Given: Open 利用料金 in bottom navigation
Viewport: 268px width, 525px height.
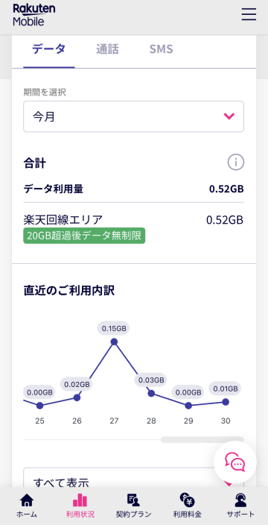Looking at the screenshot, I should (187, 506).
